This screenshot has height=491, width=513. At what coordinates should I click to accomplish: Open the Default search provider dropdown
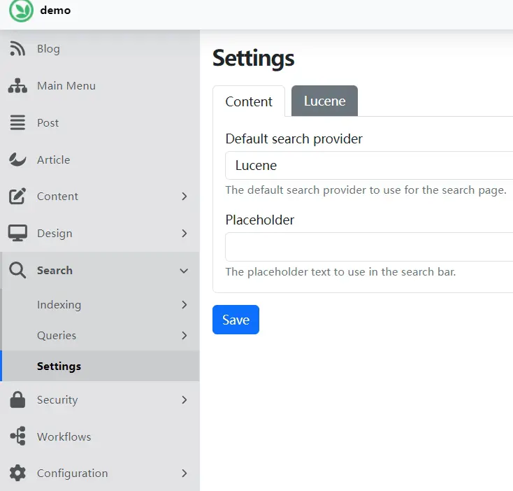[x=369, y=166]
